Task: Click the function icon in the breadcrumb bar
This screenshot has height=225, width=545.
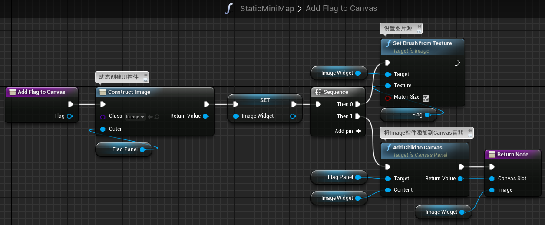Action: click(x=229, y=8)
